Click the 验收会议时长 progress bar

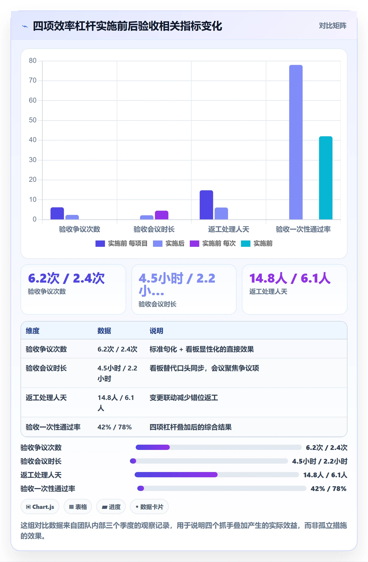[x=209, y=461]
